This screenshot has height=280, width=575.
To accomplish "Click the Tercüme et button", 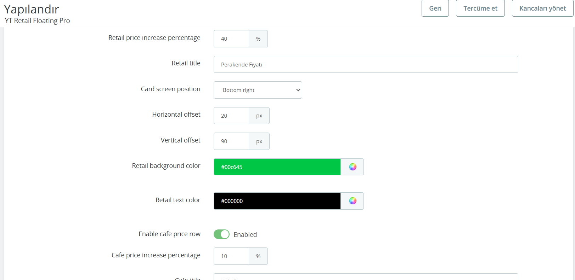I will coord(480,8).
